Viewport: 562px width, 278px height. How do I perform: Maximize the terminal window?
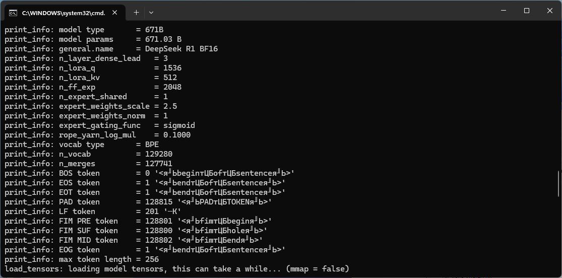[x=527, y=11]
